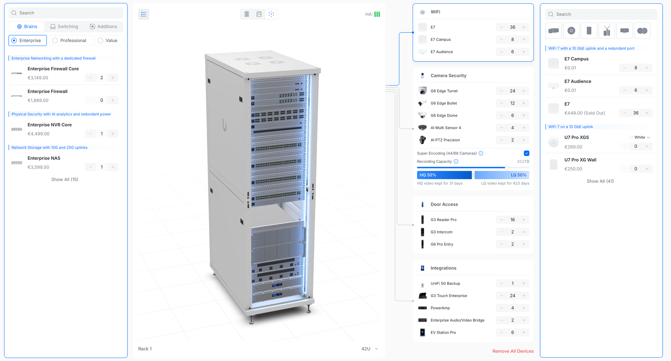Select the outdoor antenna access point category
Image resolution: width=671 pixels, height=361 pixels.
point(607,31)
